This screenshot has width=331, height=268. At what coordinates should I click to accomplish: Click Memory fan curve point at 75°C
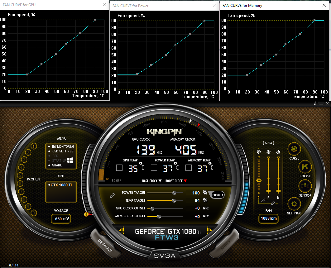coord(300,34)
